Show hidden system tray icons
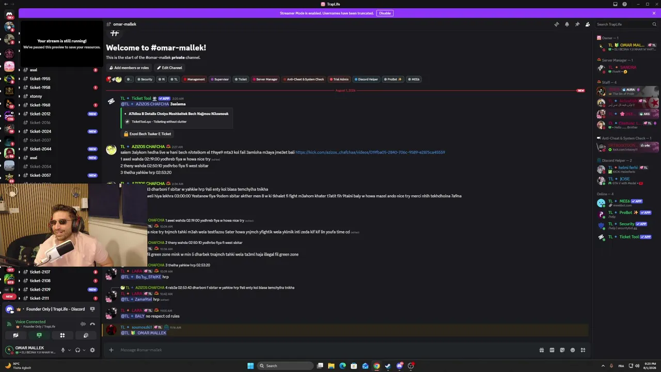This screenshot has width=661, height=372. pos(603,366)
